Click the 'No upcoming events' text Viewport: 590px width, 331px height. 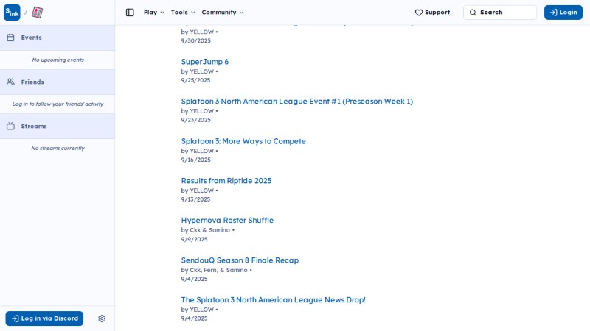click(x=58, y=60)
